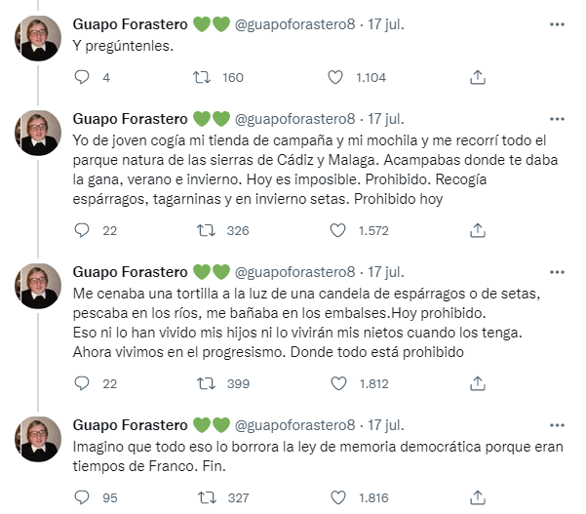The width and height of the screenshot is (586, 514).
Task: Share the tweet about Cádiz y Malaga
Action: [478, 230]
